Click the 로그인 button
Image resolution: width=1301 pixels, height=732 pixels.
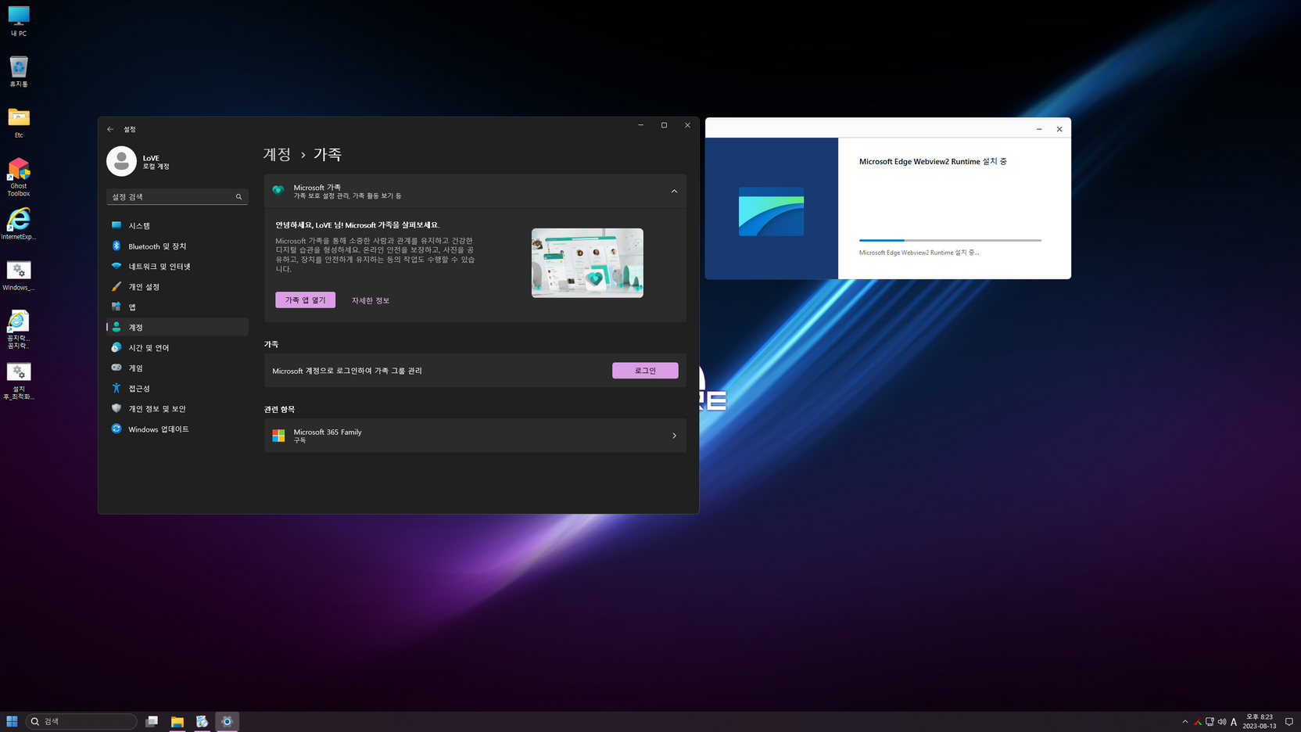point(645,371)
